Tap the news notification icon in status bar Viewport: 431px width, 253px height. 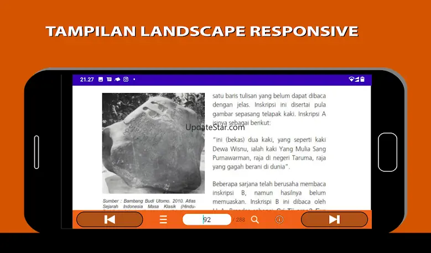(x=109, y=80)
